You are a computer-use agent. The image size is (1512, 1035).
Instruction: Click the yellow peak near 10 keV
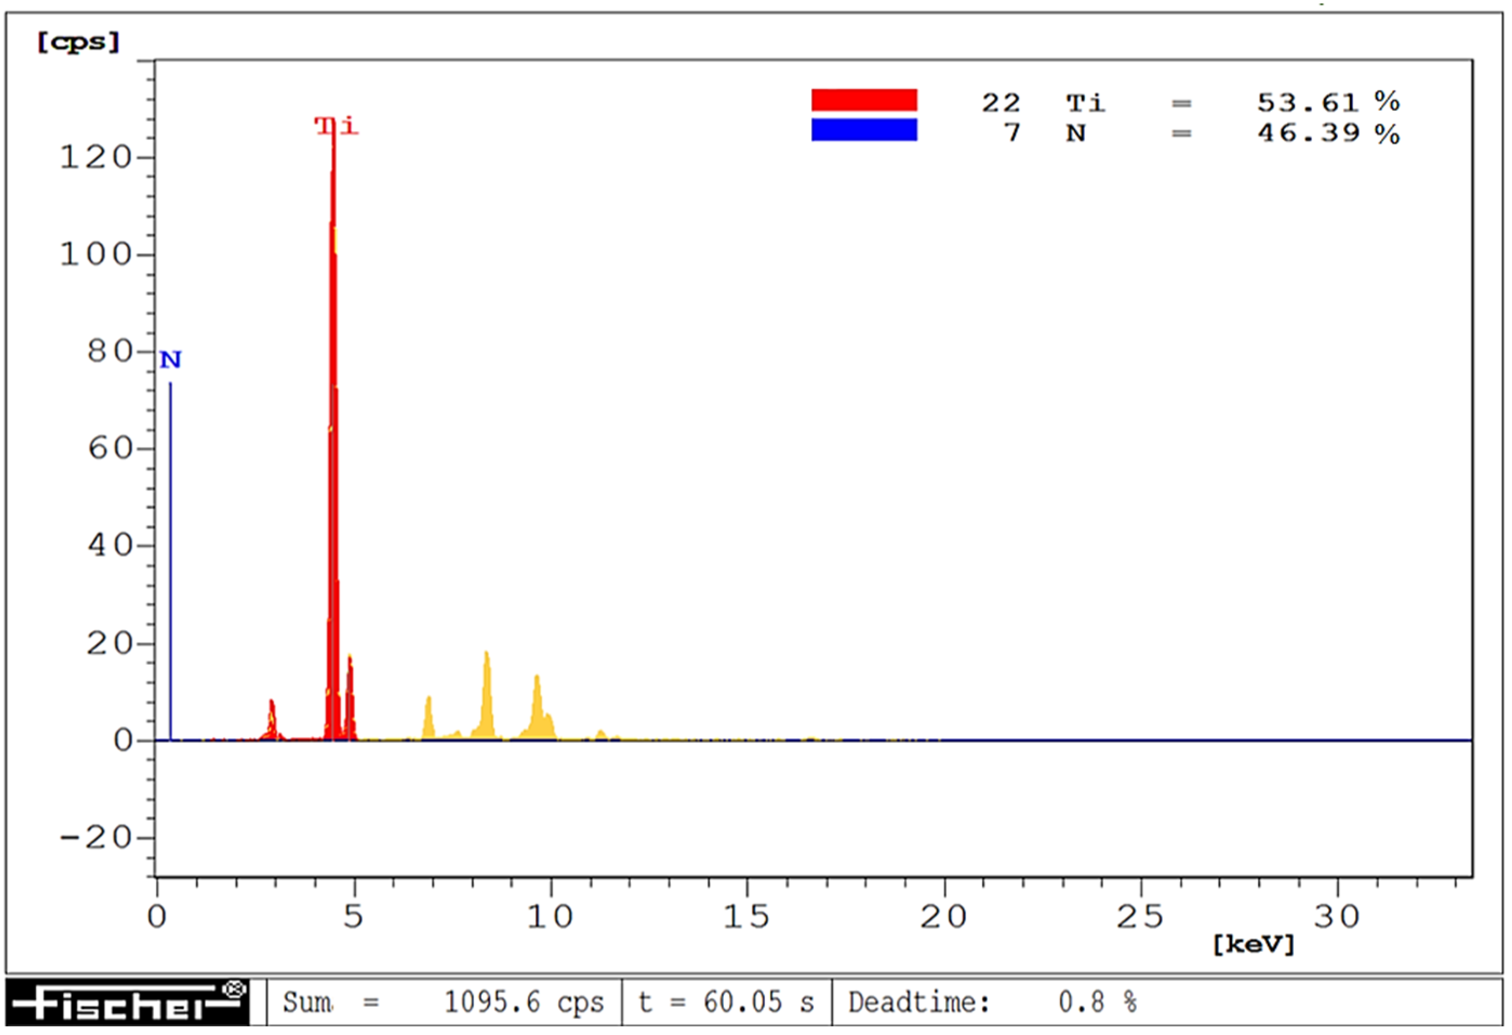537,712
